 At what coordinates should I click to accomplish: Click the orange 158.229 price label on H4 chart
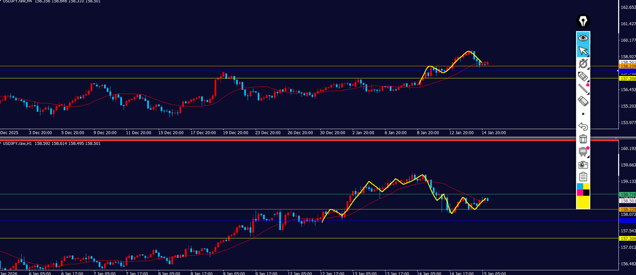point(628,67)
